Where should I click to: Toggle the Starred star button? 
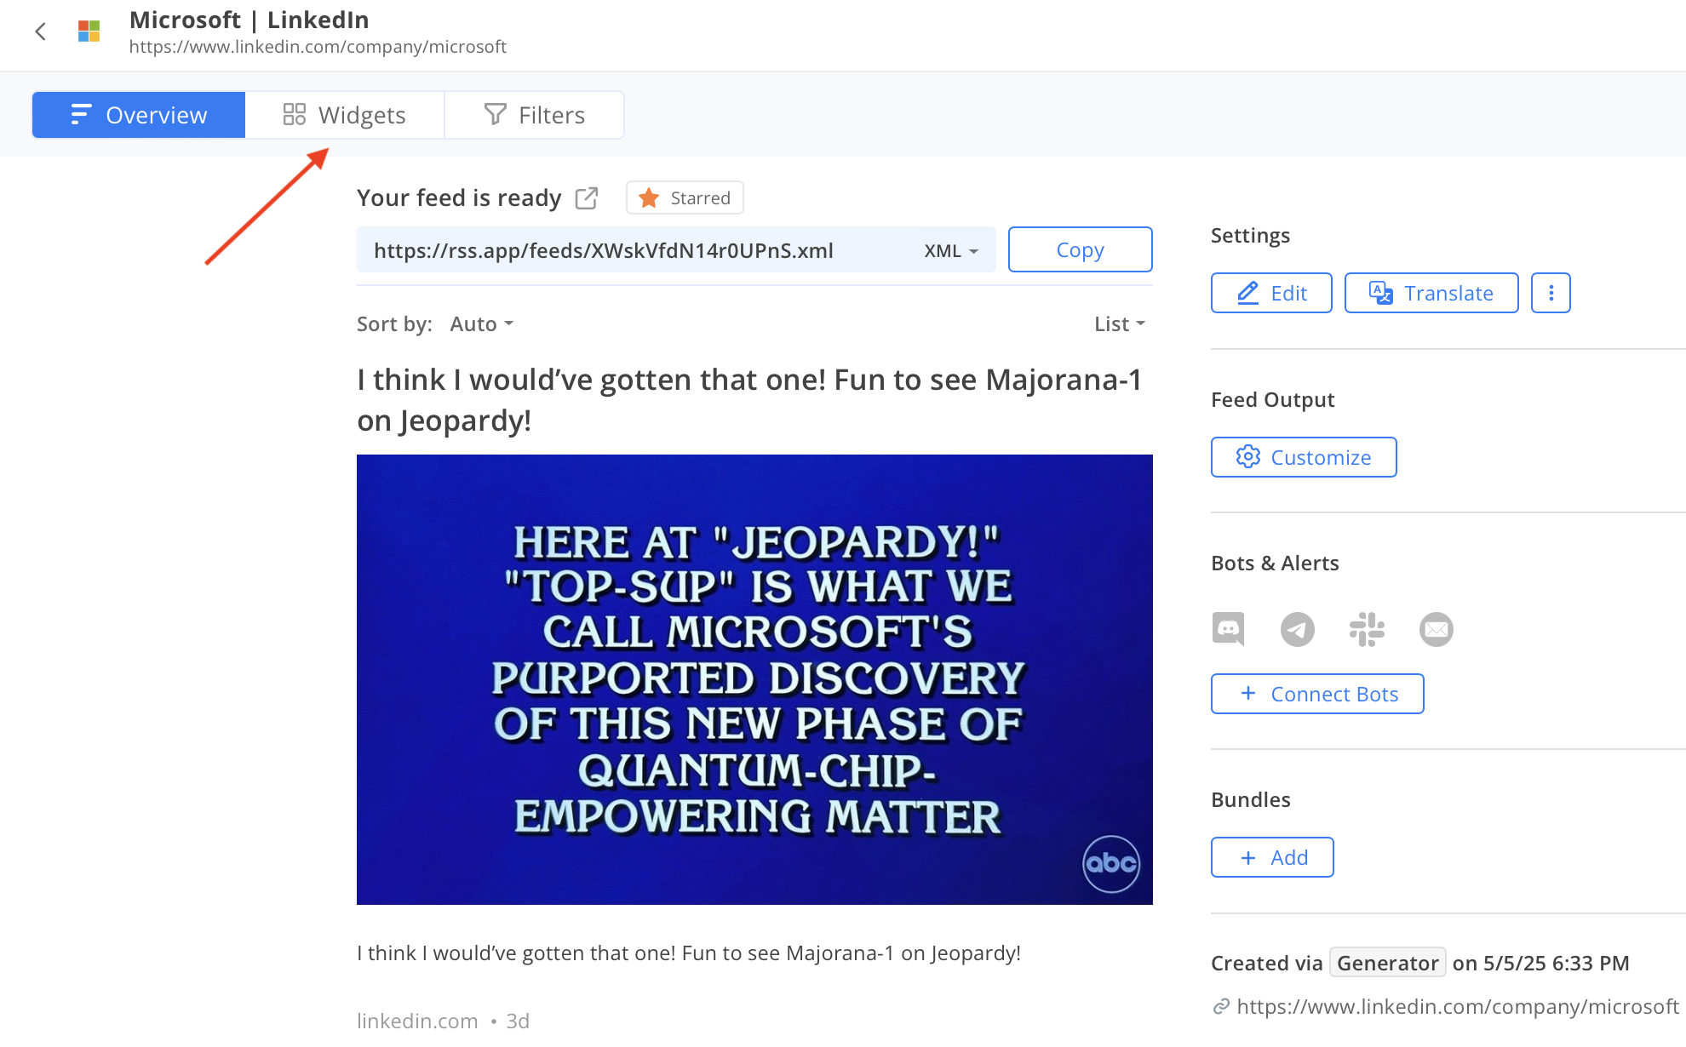(x=685, y=197)
